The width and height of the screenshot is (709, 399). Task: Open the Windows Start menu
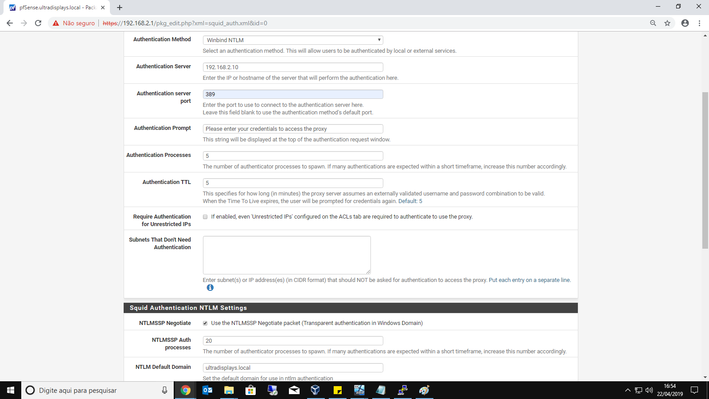11,390
